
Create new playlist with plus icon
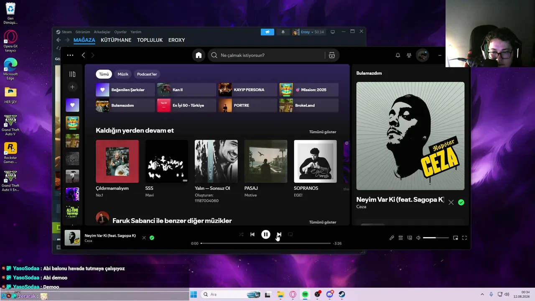[72, 87]
